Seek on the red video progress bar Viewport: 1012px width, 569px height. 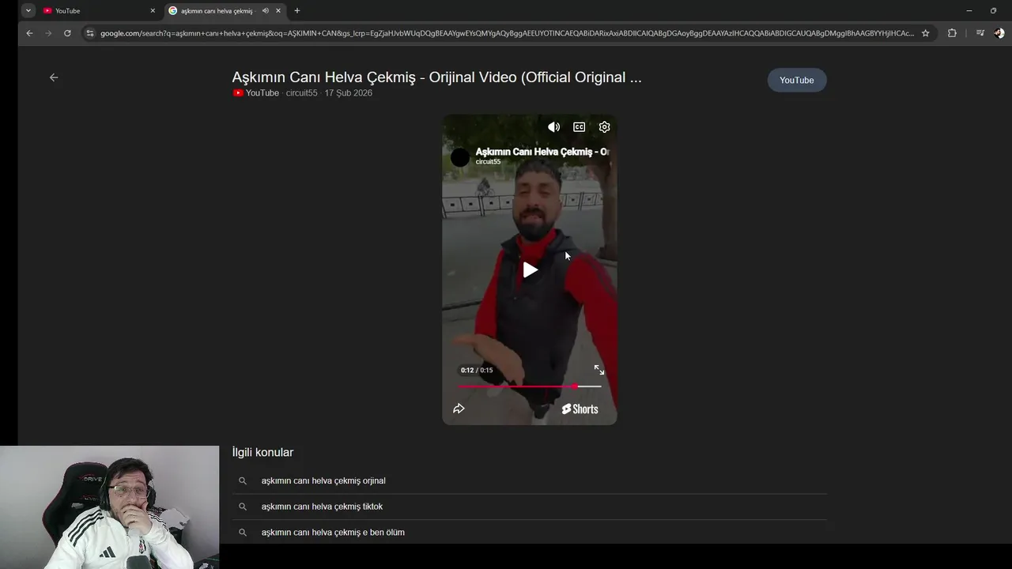pyautogui.click(x=530, y=386)
